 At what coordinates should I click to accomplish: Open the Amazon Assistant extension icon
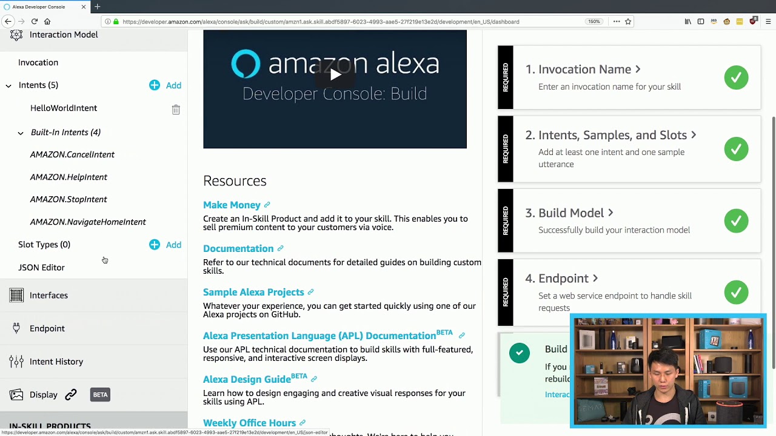click(x=714, y=21)
